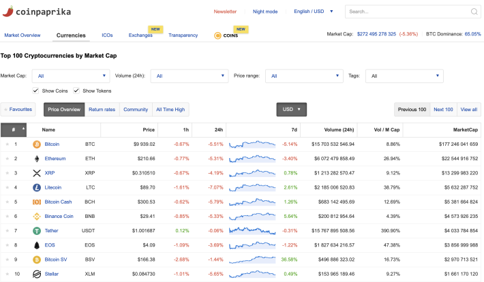Click the Tether logo icon
484x282 pixels.
pos(37,231)
